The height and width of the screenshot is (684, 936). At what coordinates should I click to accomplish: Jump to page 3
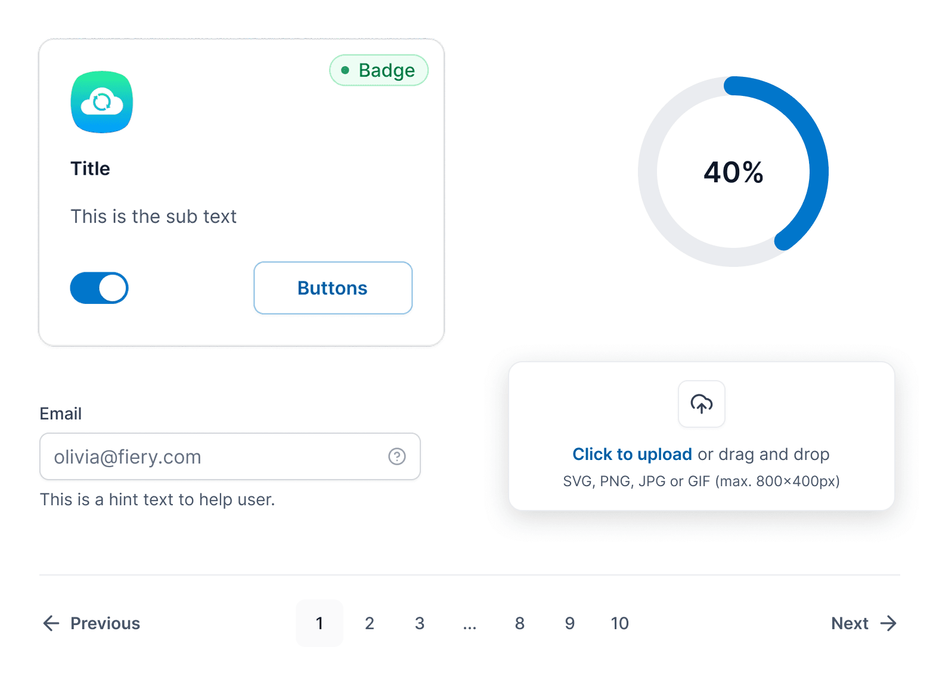pyautogui.click(x=420, y=623)
